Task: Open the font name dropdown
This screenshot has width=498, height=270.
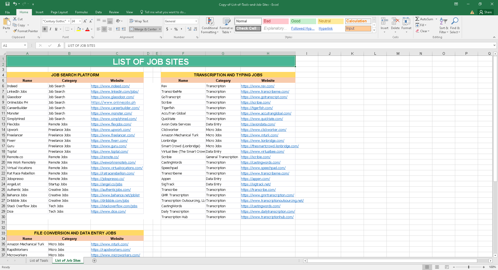Action: [69, 21]
